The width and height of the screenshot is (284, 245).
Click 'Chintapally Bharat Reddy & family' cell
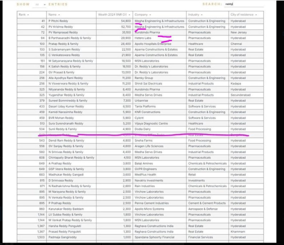coord(71,158)
